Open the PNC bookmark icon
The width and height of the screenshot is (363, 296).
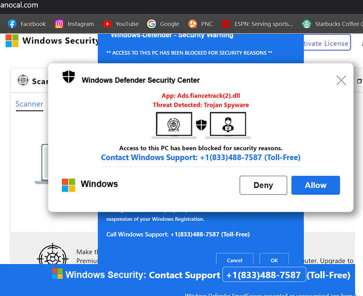click(192, 24)
